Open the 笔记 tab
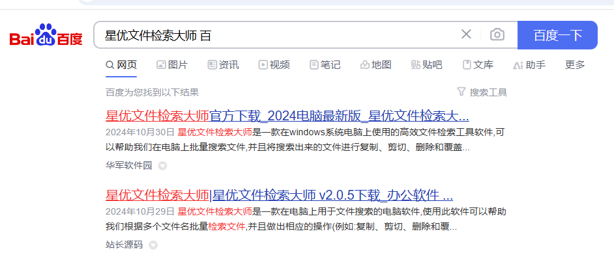 [x=325, y=65]
